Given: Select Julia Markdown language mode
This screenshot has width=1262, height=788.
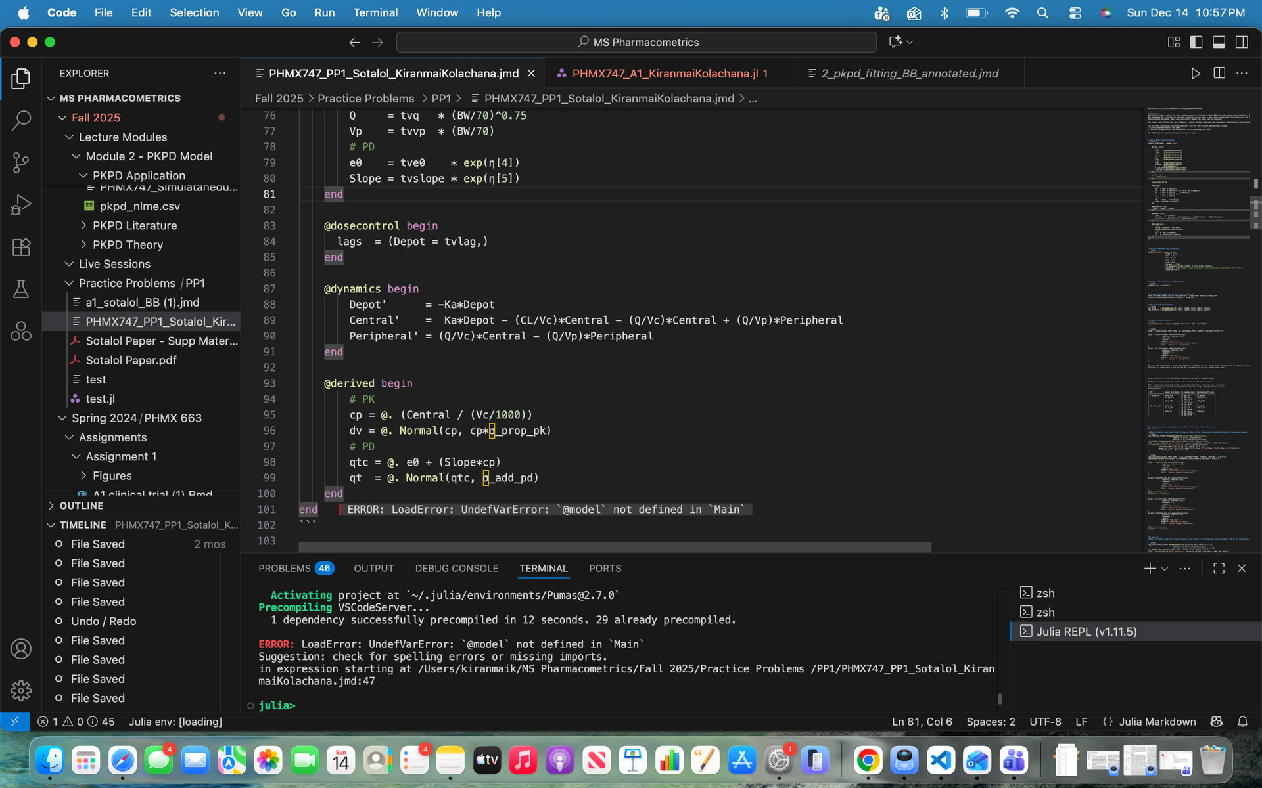Looking at the screenshot, I should click(x=1157, y=722).
